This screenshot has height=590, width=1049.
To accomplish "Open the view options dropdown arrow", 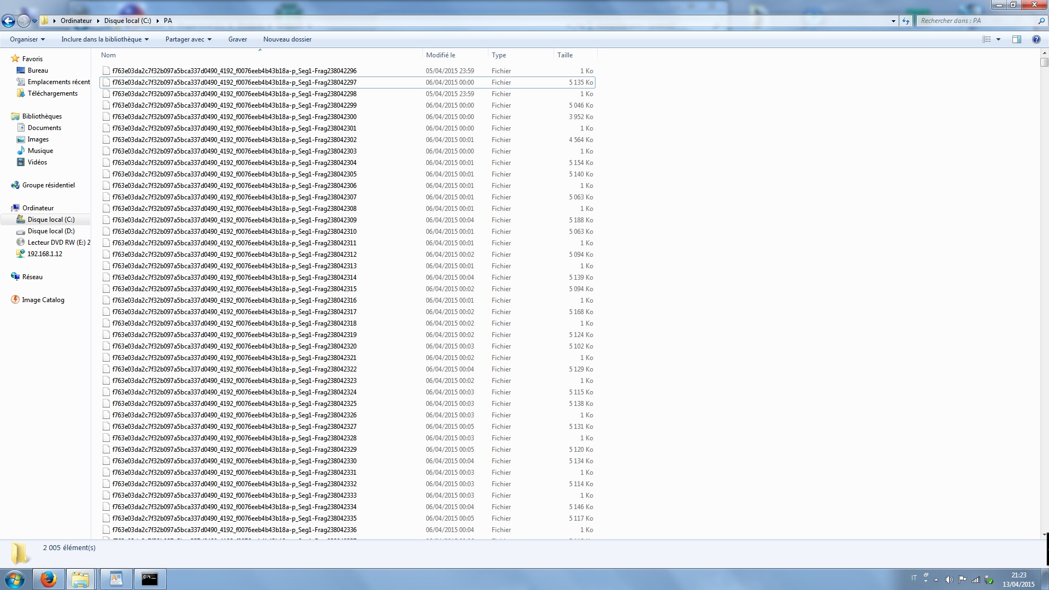I will coord(998,39).
